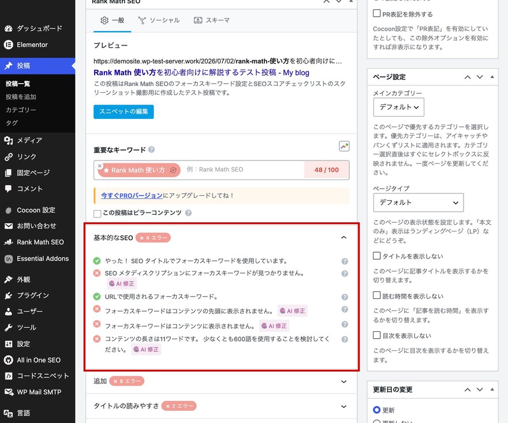Screen dimensions: 508x423
Task: Select the 投稿 pin icon
Action: click(x=9, y=66)
